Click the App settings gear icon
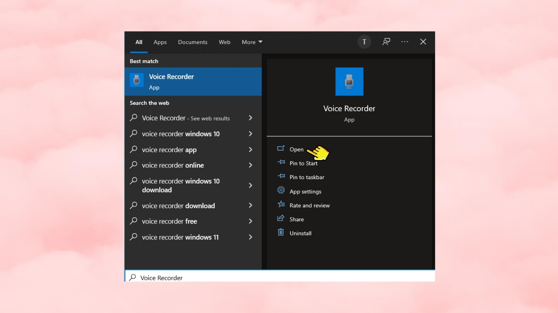 pyautogui.click(x=281, y=190)
